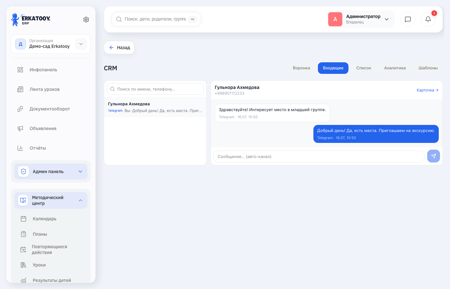
Task: Open Объявления megaphone icon
Action: [20, 128]
